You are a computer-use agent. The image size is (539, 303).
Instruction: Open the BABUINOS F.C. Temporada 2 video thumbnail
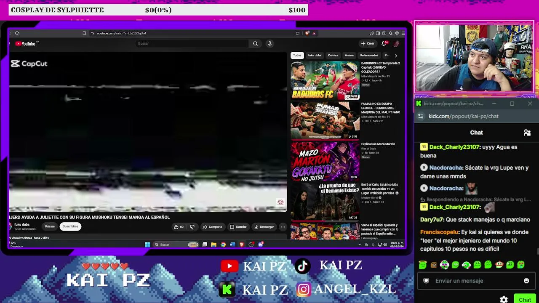tap(325, 81)
